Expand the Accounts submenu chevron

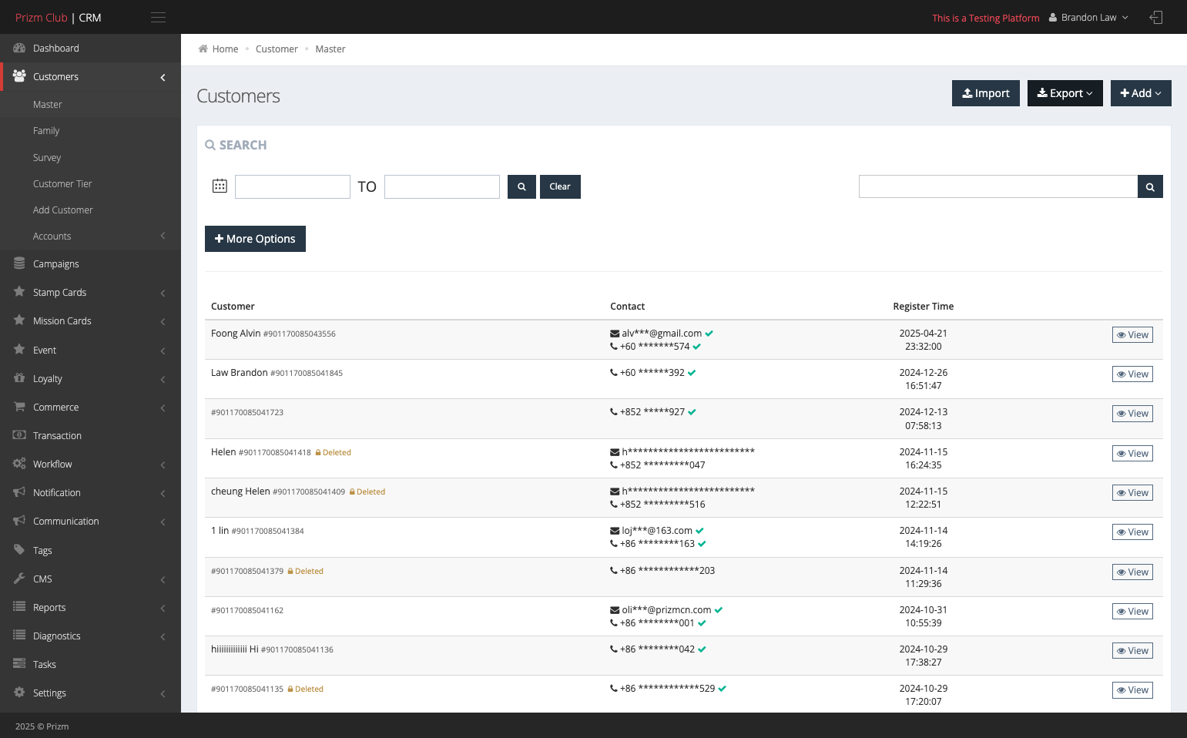(163, 236)
